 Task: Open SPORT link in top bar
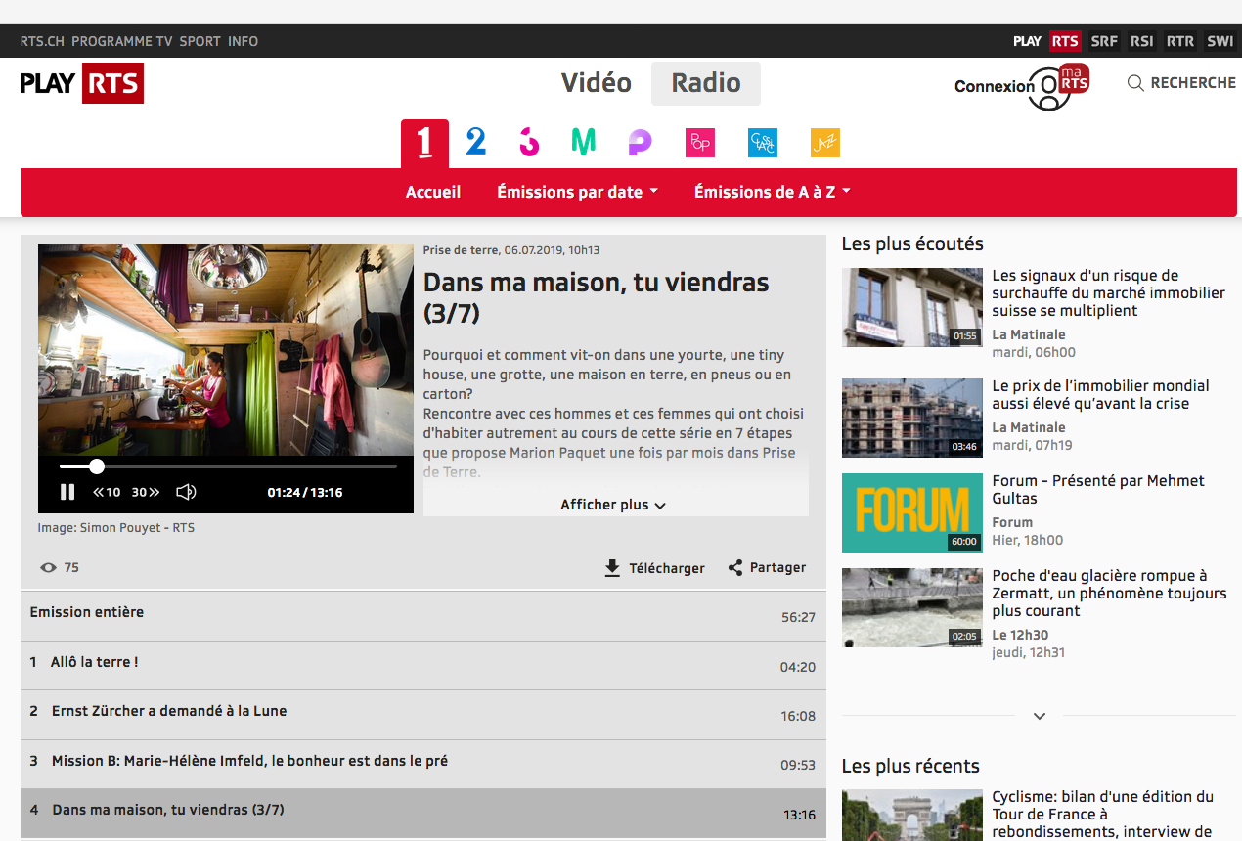tap(200, 41)
